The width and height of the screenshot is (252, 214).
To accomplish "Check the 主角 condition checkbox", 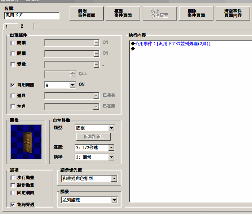I will tap(13, 106).
